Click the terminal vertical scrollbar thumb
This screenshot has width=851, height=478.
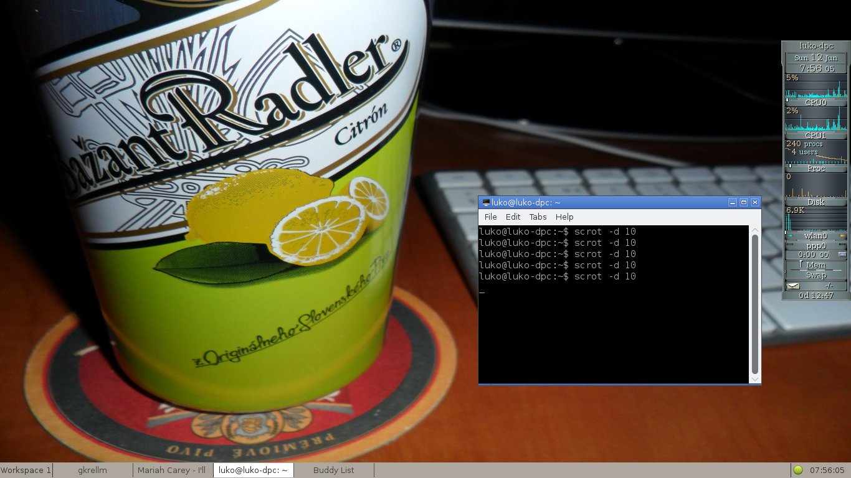tap(755, 304)
